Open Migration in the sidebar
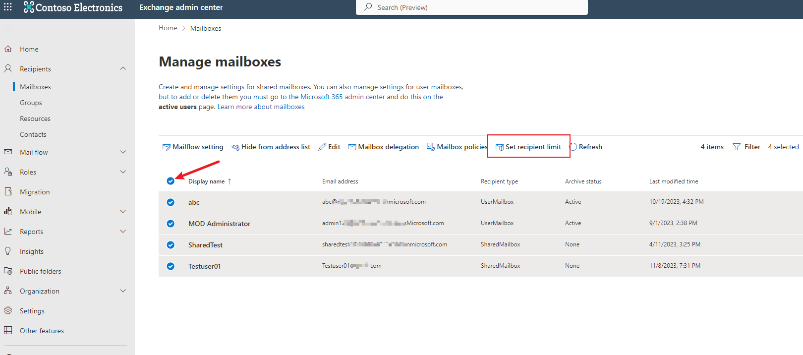The image size is (803, 355). pyautogui.click(x=35, y=192)
